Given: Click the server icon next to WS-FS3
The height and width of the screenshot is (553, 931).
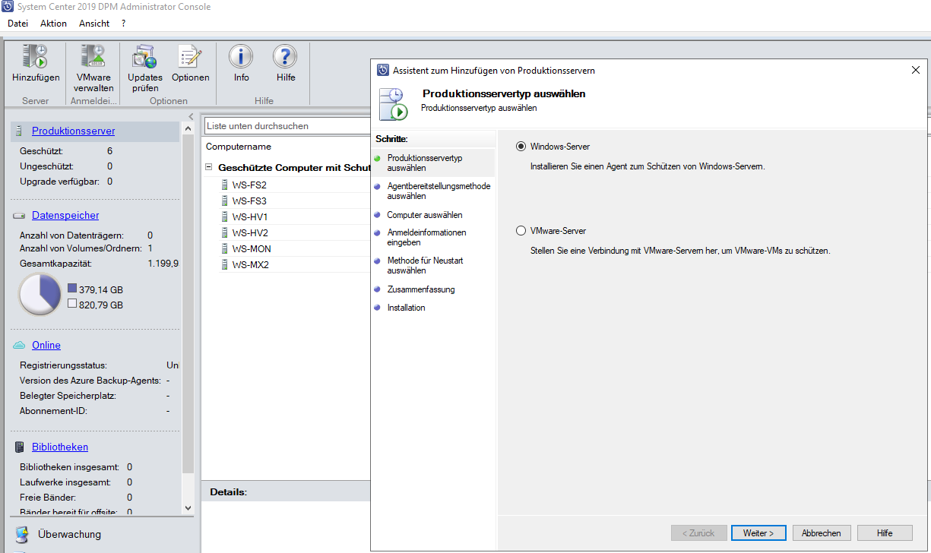Looking at the screenshot, I should click(x=224, y=201).
